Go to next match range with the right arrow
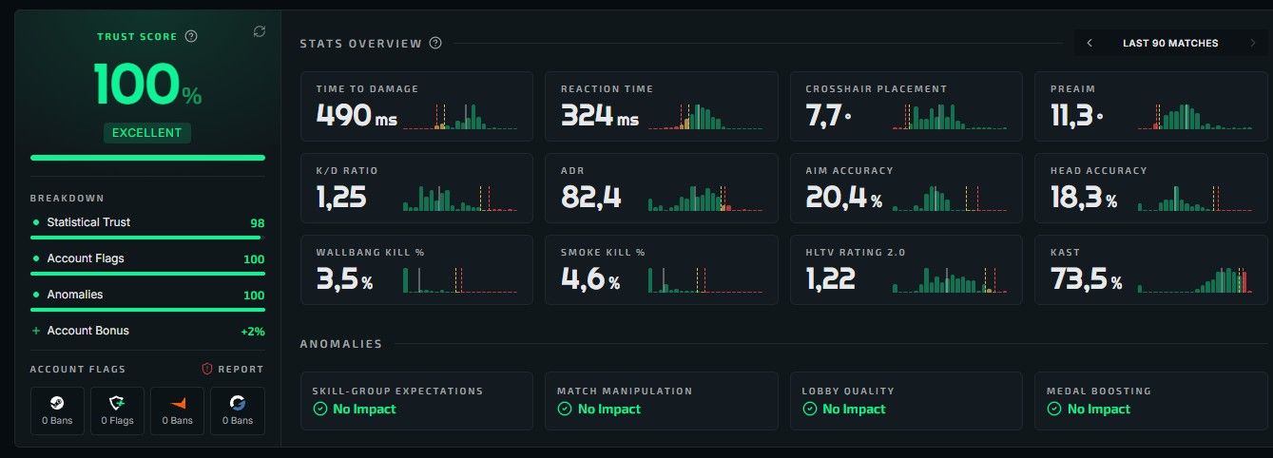The width and height of the screenshot is (1273, 458). pyautogui.click(x=1253, y=43)
